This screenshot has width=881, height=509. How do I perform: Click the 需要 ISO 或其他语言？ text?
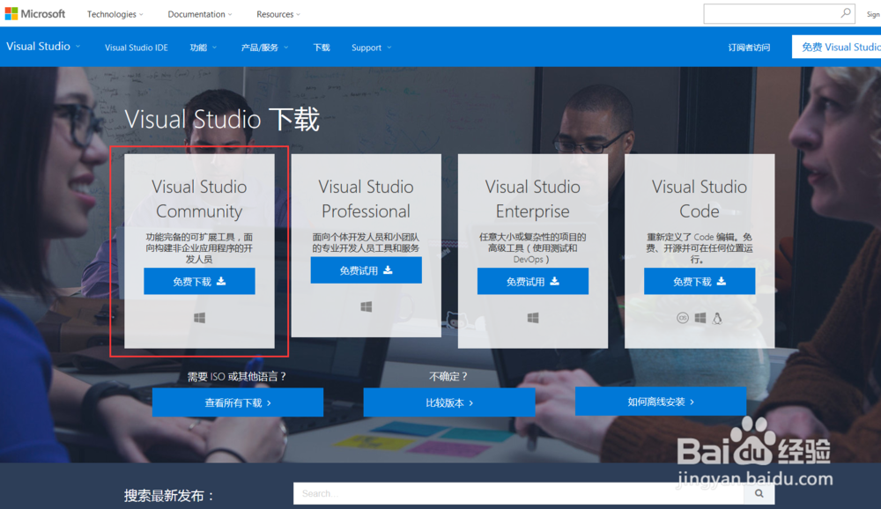[x=238, y=376]
